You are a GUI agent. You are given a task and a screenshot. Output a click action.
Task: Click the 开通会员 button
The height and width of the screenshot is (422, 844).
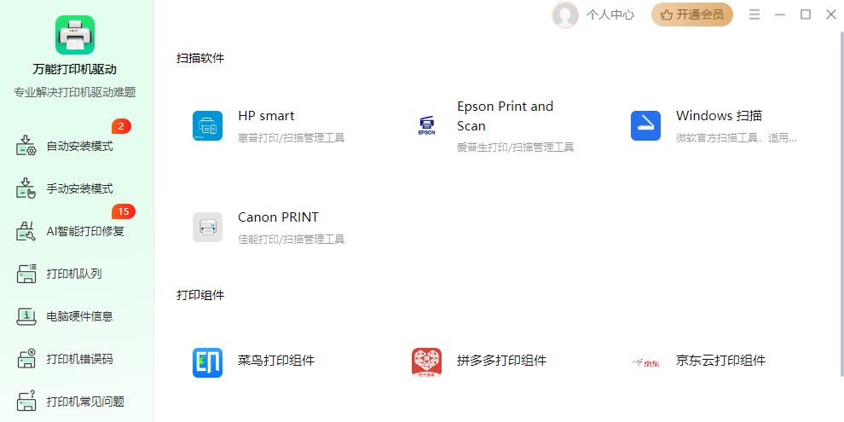click(x=692, y=14)
